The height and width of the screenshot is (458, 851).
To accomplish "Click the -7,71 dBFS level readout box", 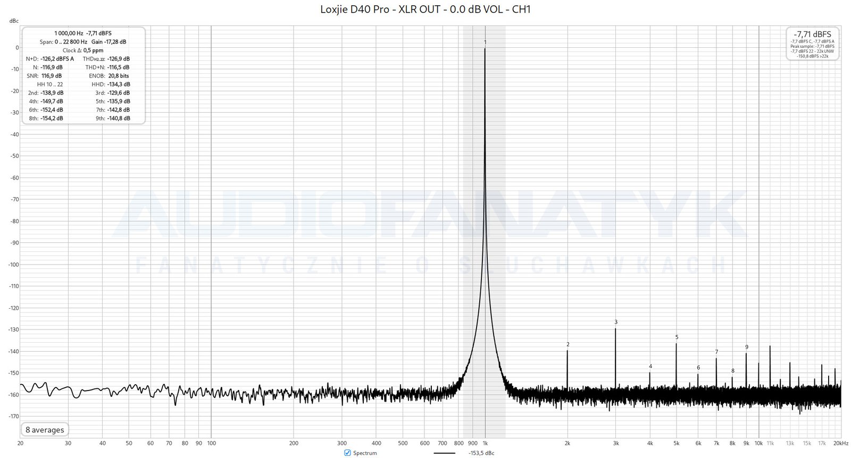I will click(x=812, y=44).
